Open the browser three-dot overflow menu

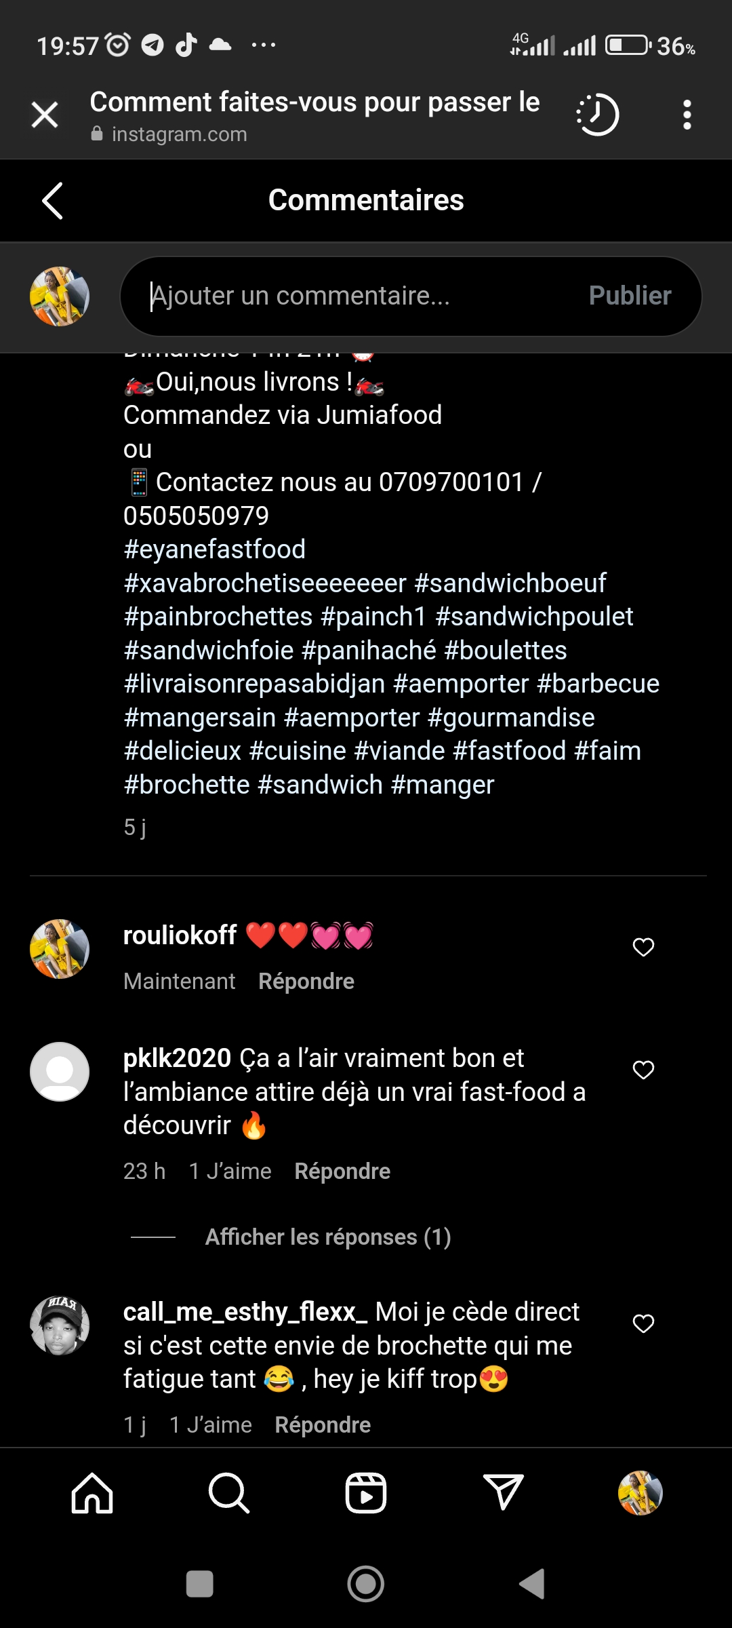point(687,115)
